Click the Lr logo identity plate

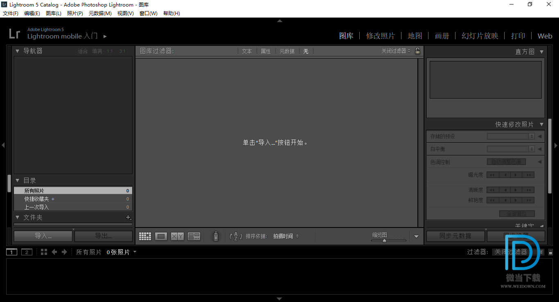click(x=14, y=34)
